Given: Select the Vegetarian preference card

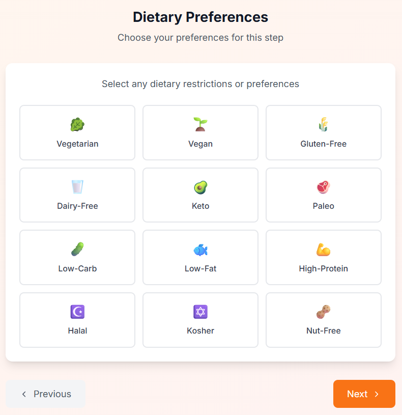Looking at the screenshot, I should point(77,133).
